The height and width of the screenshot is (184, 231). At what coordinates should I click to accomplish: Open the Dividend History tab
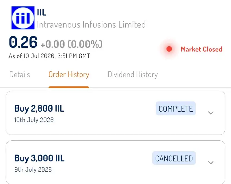pos(133,75)
